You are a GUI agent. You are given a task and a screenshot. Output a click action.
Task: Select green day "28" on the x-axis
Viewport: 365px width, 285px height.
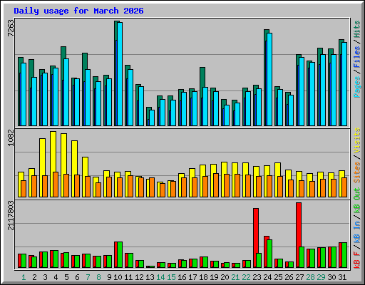point(310,277)
